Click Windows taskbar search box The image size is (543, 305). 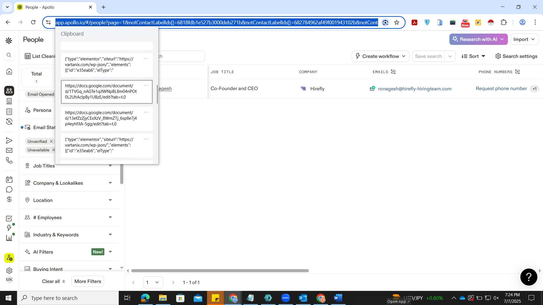68,298
